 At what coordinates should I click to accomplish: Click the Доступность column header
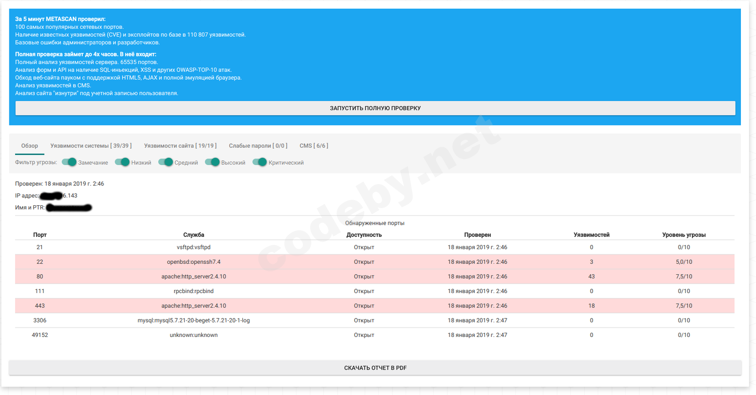pyautogui.click(x=364, y=235)
